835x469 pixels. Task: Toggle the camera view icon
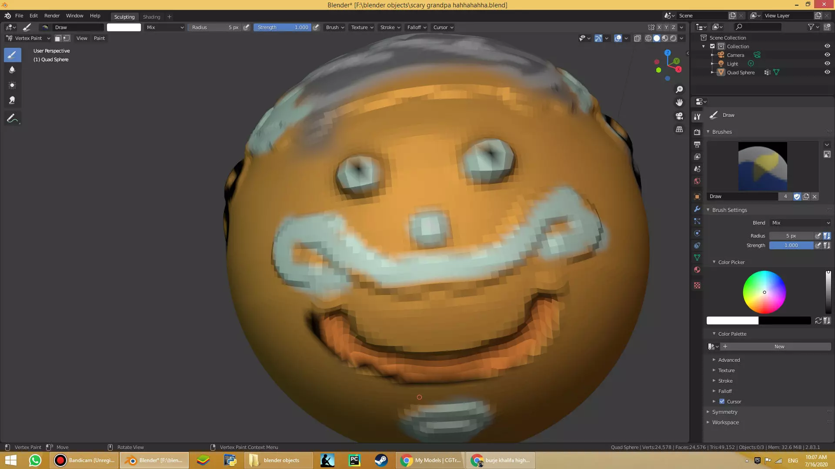tap(679, 116)
